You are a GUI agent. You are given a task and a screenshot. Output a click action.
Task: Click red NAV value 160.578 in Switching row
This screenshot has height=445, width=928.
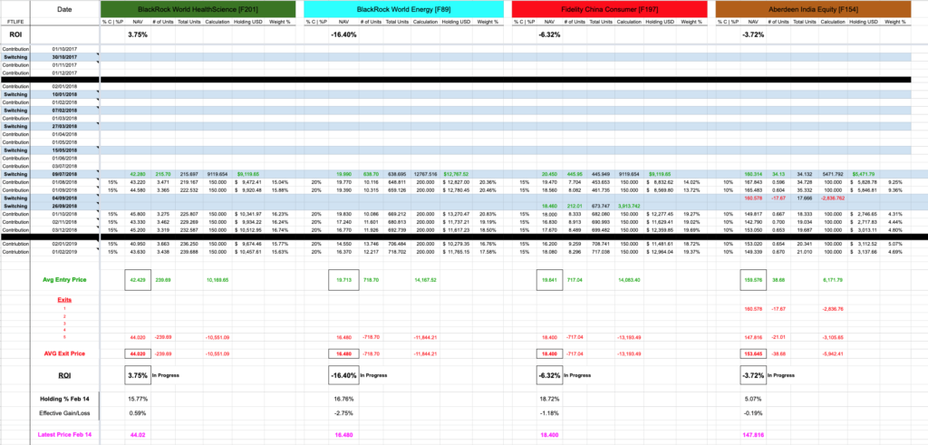pos(753,198)
